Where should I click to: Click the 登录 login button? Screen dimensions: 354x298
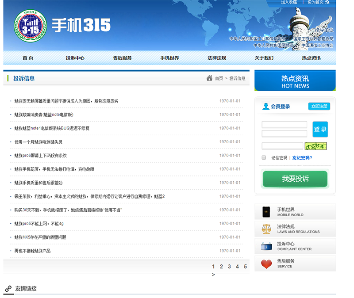coord(320,129)
